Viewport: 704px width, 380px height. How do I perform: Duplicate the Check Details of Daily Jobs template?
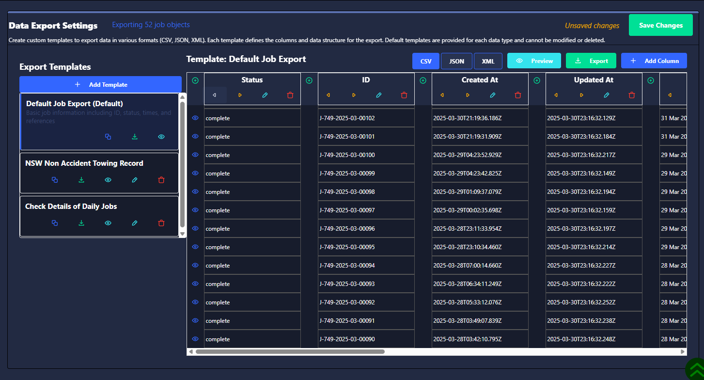click(x=55, y=223)
